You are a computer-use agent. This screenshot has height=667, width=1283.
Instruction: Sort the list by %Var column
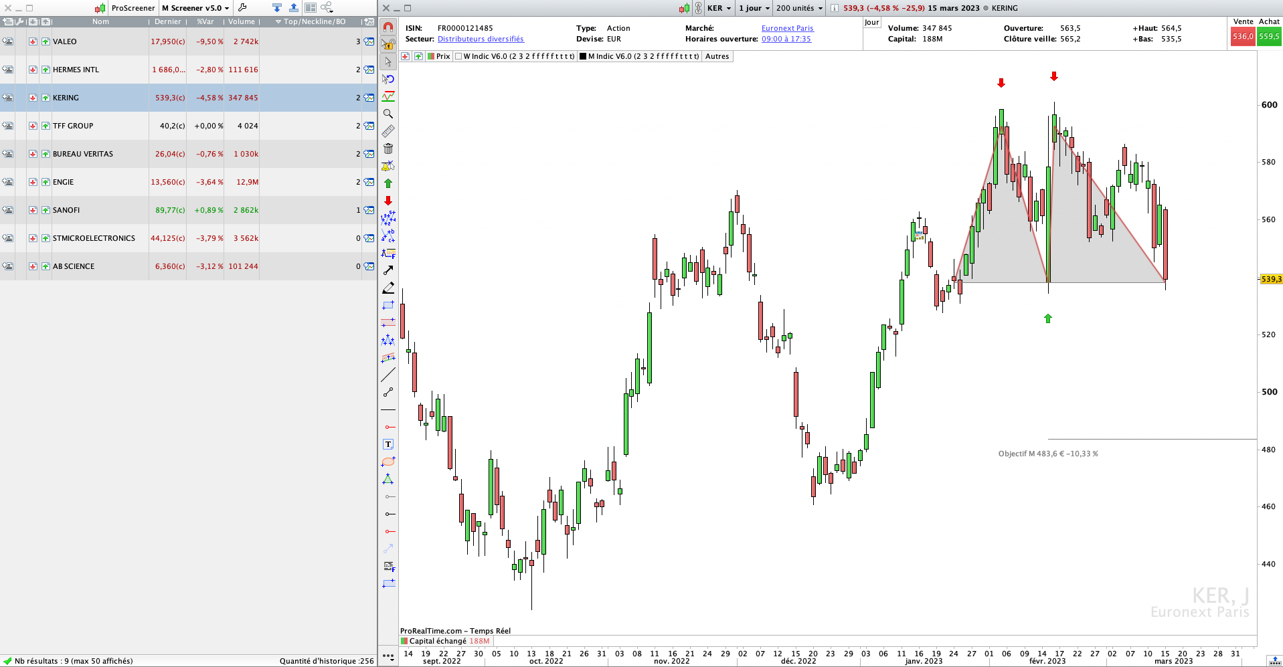pyautogui.click(x=205, y=21)
